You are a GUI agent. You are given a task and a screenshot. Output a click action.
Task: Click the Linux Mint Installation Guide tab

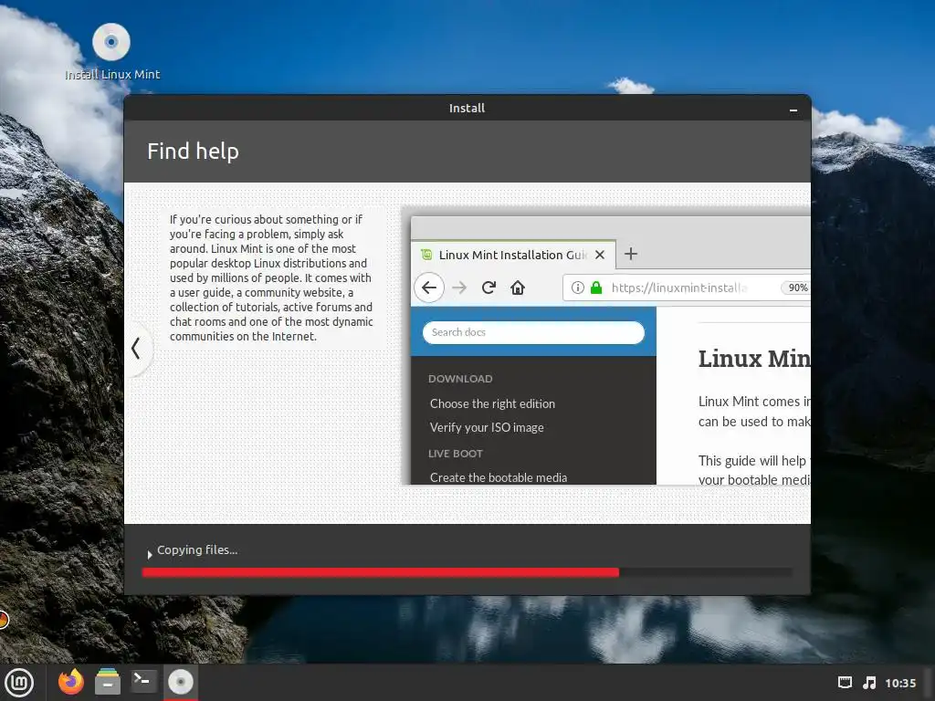513,256
